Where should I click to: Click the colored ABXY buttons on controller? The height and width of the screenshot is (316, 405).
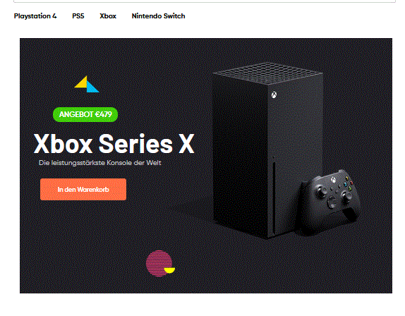pyautogui.click(x=348, y=183)
